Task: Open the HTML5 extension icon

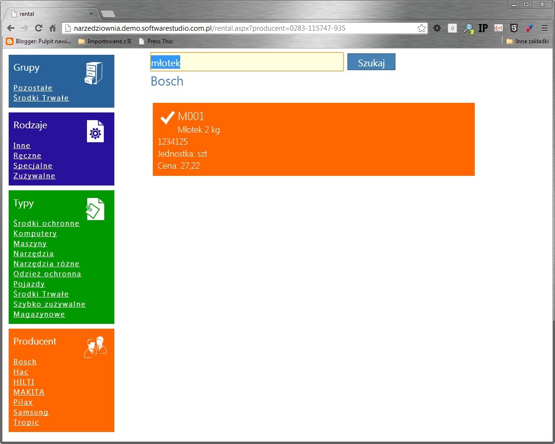Action: [514, 28]
